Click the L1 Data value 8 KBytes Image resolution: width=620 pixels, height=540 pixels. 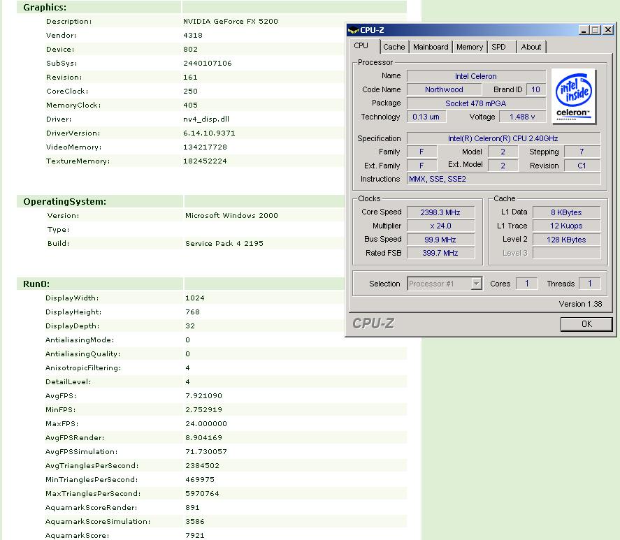566,212
